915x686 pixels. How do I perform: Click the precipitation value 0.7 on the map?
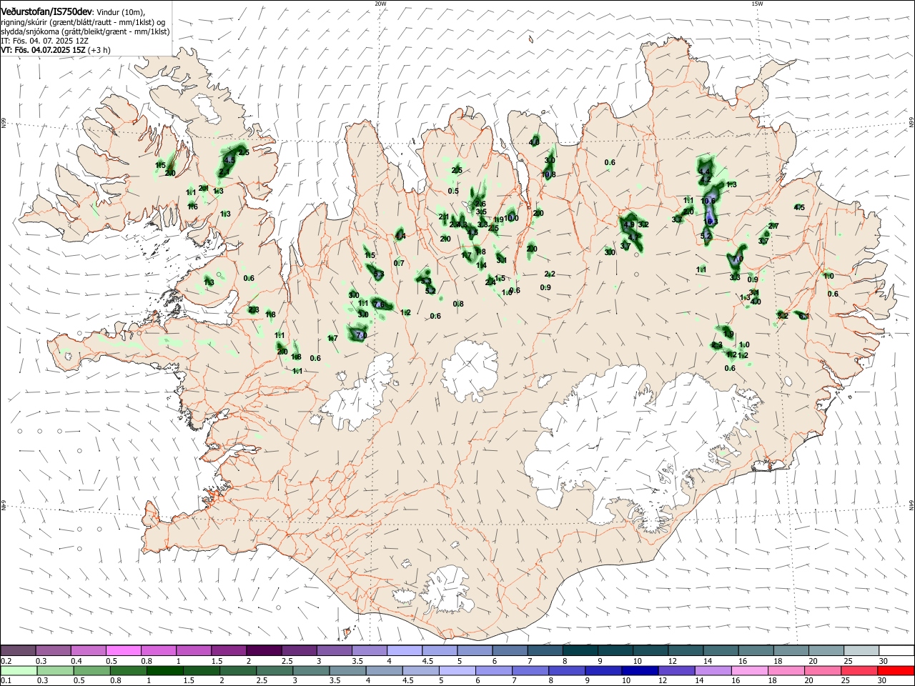point(399,264)
